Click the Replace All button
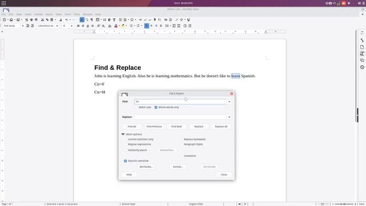This screenshot has height=206, width=366. [x=221, y=126]
